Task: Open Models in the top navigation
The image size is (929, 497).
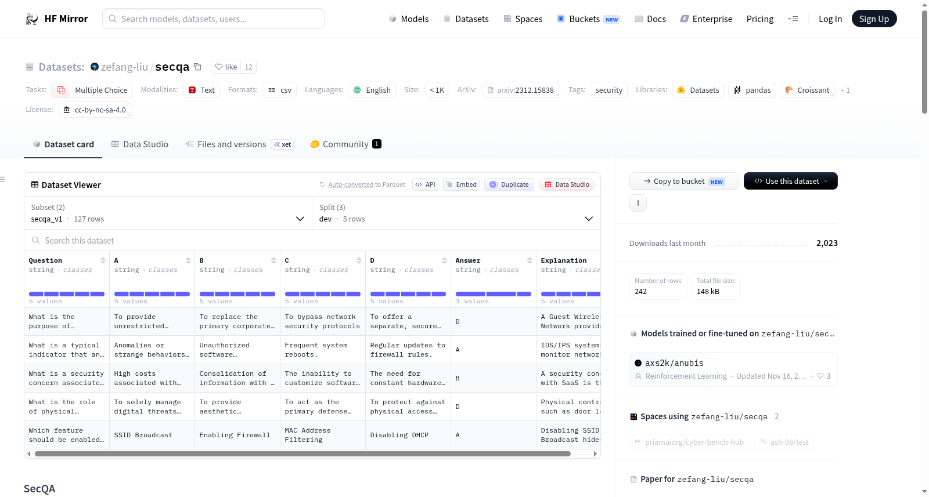Action: [409, 19]
